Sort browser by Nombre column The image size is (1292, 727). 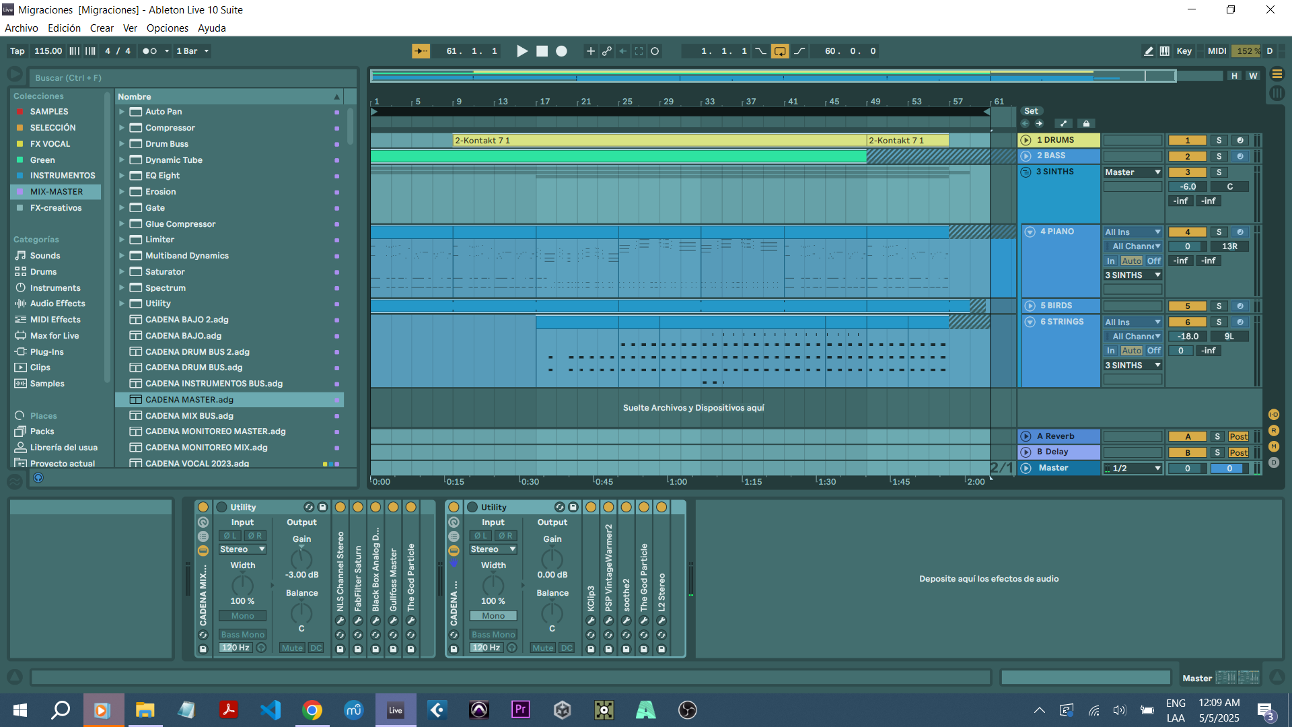pyautogui.click(x=229, y=97)
